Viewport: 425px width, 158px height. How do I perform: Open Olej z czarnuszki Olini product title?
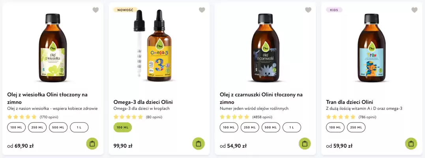point(261,98)
